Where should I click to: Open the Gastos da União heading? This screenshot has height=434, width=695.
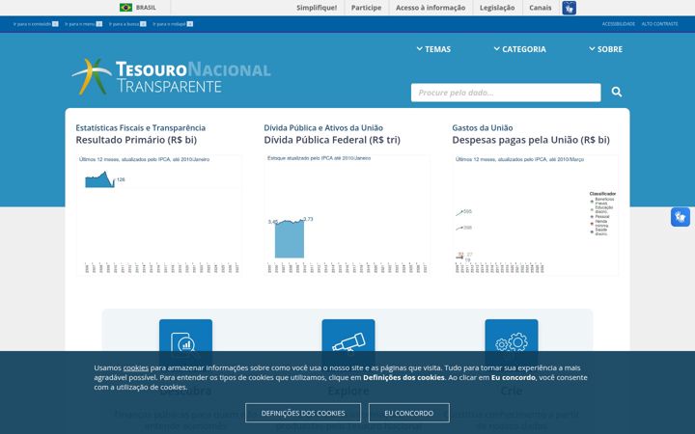pyautogui.click(x=483, y=128)
